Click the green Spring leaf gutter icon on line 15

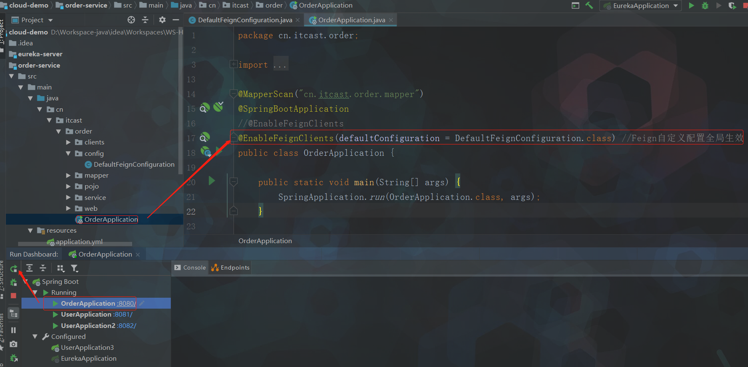click(x=218, y=107)
